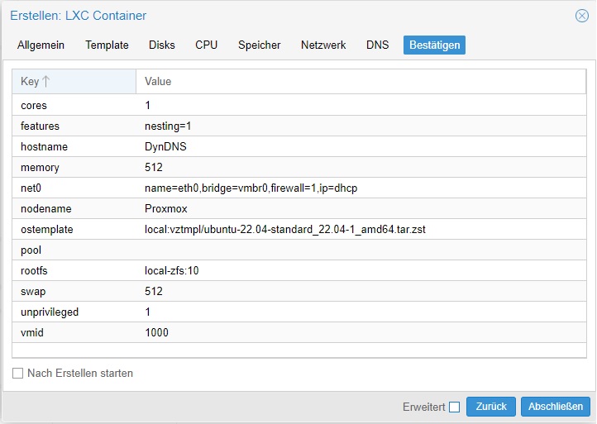597x424 pixels.
Task: Select the ostemplate ubuntu-22.04 row
Action: [x=298, y=229]
